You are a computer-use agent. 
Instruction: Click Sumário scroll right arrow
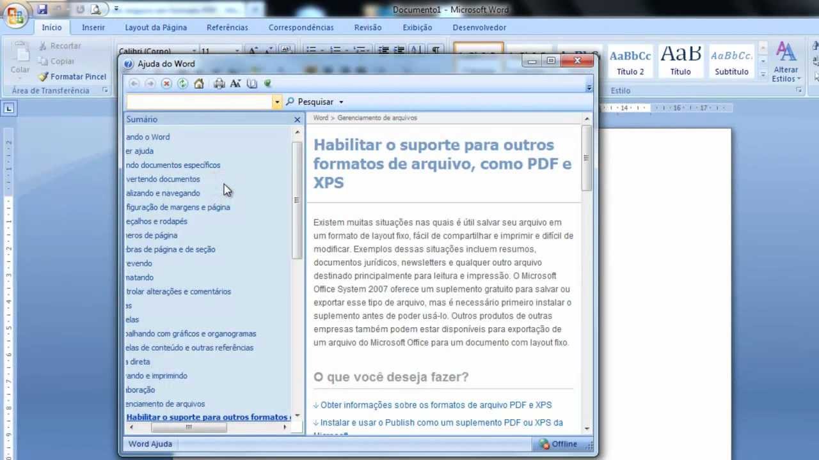[x=285, y=427]
